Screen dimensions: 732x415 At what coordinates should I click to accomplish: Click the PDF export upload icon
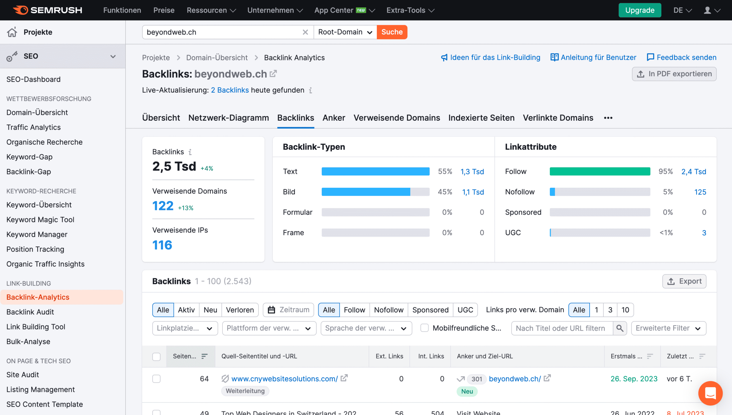pos(641,74)
